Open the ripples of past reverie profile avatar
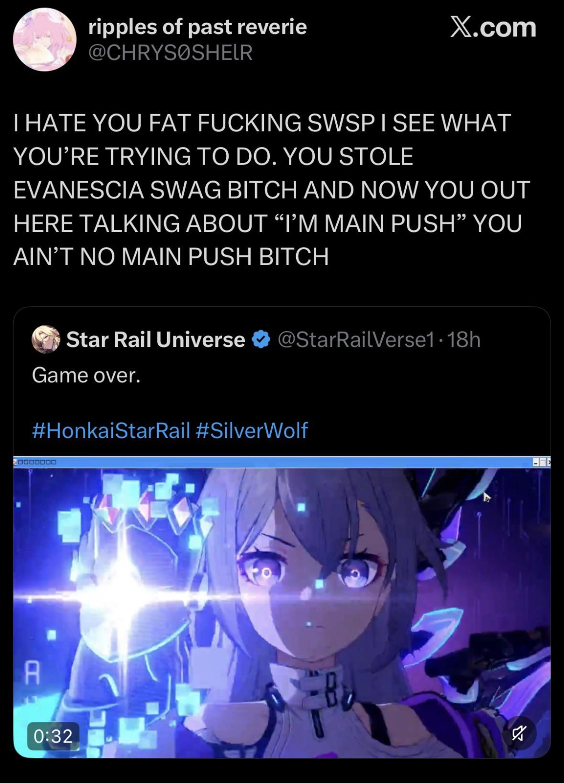The width and height of the screenshot is (564, 783). point(44,39)
